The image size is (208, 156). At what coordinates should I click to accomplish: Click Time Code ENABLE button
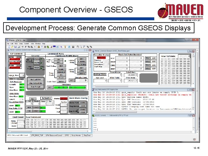click(61, 69)
